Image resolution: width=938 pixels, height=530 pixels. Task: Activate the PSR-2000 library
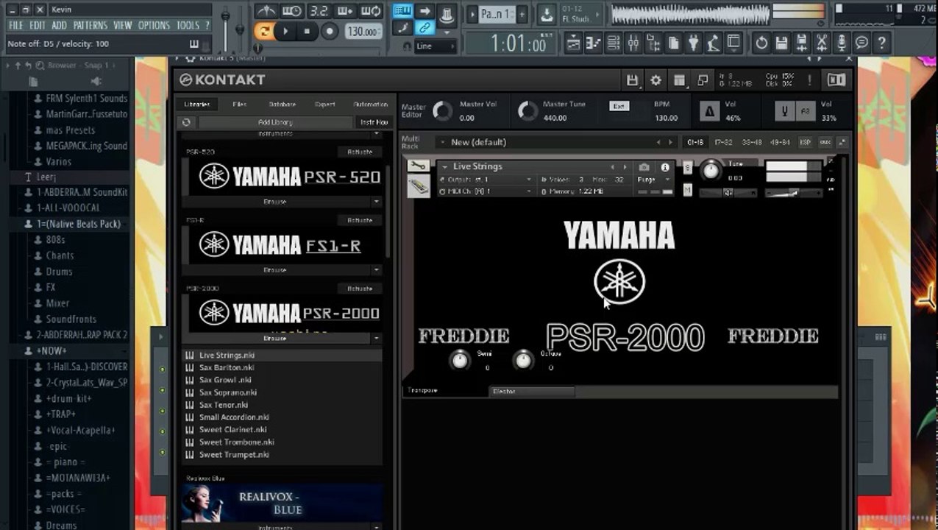[360, 289]
